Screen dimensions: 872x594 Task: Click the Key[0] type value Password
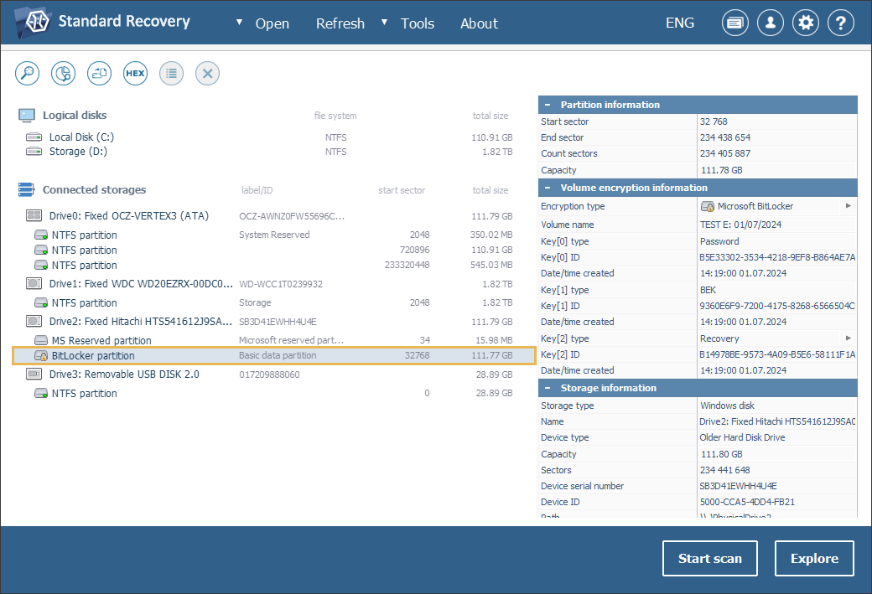(x=719, y=241)
